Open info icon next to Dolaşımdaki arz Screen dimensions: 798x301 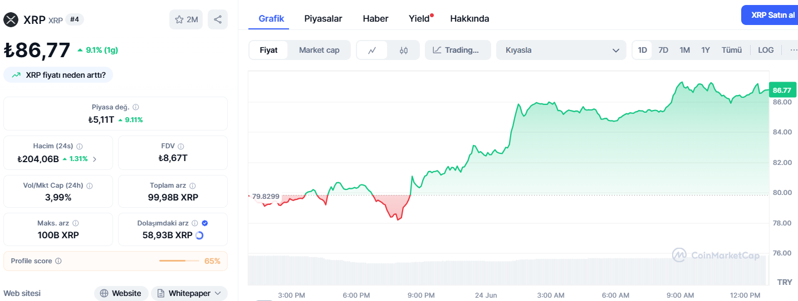tap(195, 223)
